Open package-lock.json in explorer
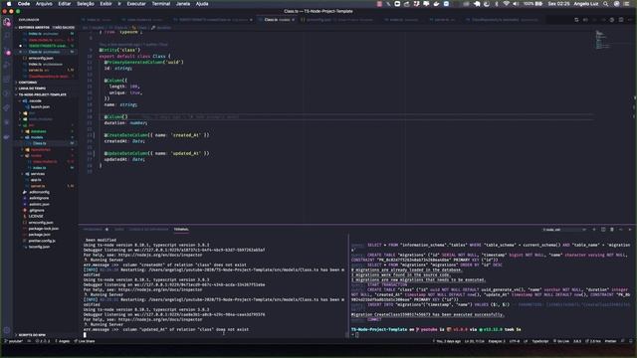Viewport: 637px width, 358px height. click(x=43, y=229)
